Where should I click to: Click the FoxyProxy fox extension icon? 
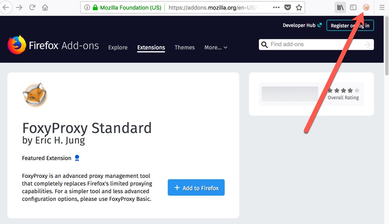(x=35, y=95)
